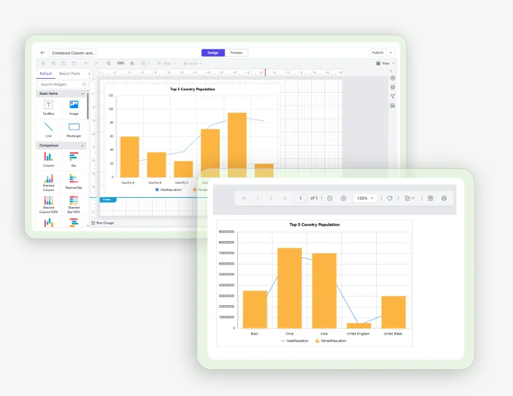The height and width of the screenshot is (396, 513).
Task: Select the Stacked Bar widget
Action: 74,182
